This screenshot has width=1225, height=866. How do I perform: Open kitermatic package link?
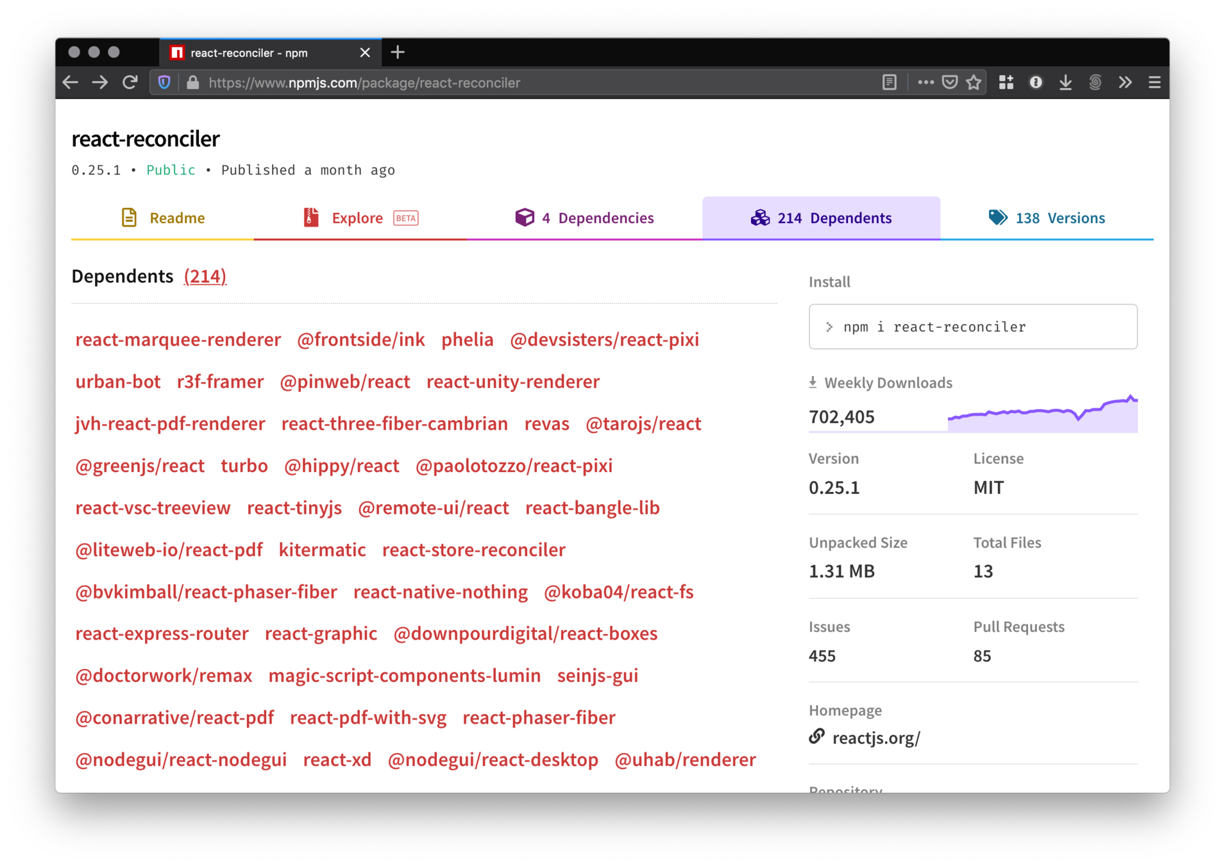coord(323,550)
